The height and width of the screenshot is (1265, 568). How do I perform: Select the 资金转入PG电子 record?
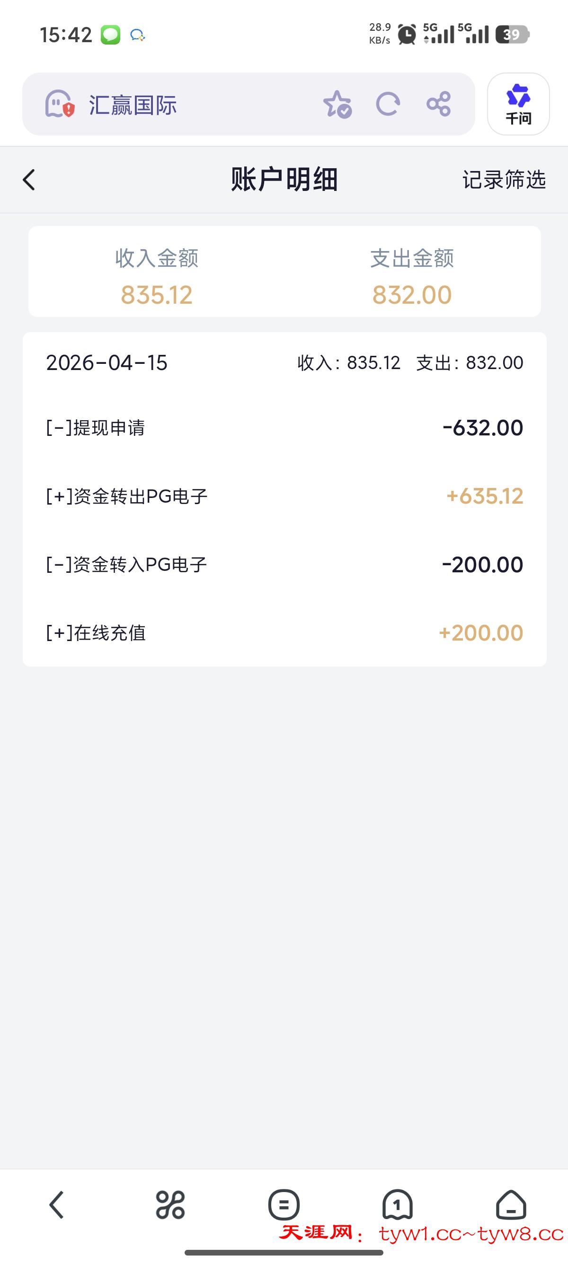[x=284, y=565]
